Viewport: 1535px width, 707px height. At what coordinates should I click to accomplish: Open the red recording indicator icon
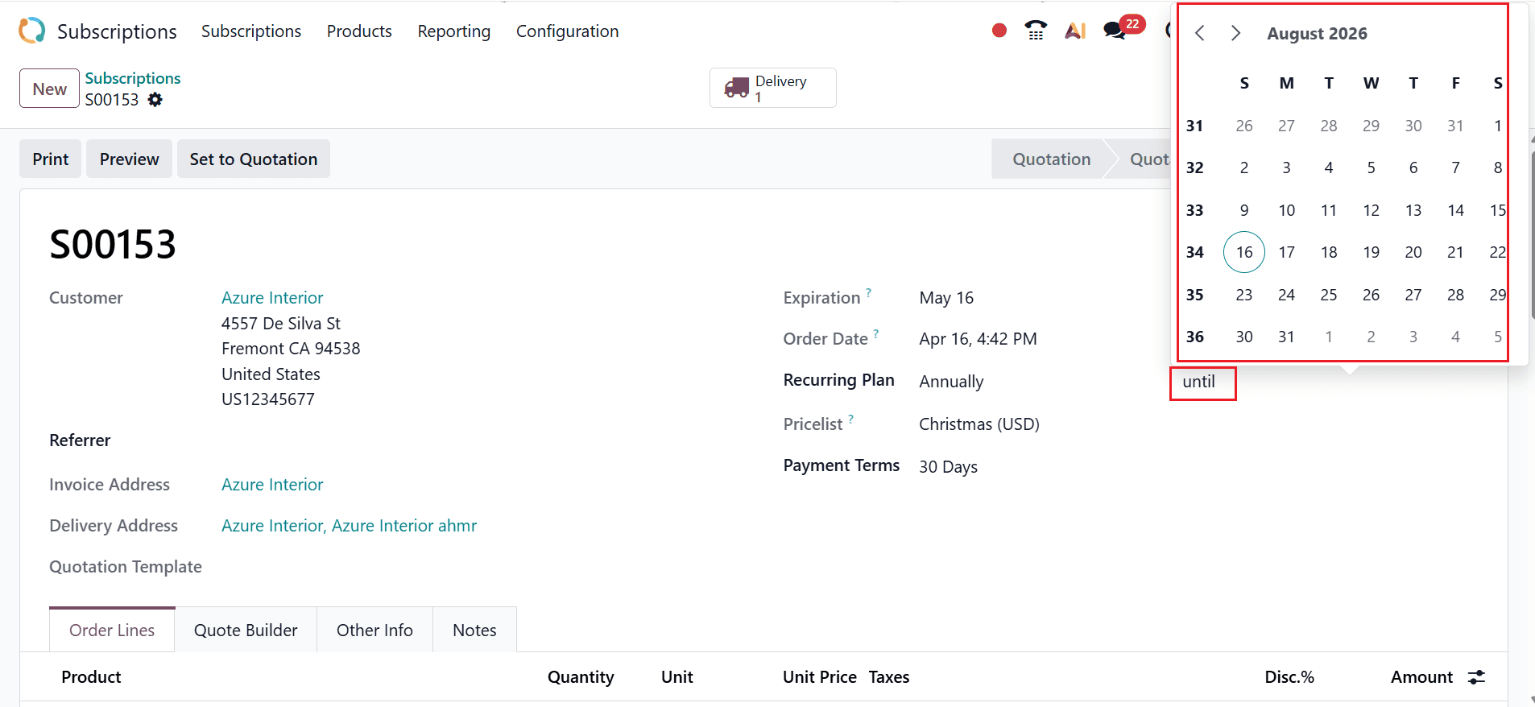pos(999,31)
